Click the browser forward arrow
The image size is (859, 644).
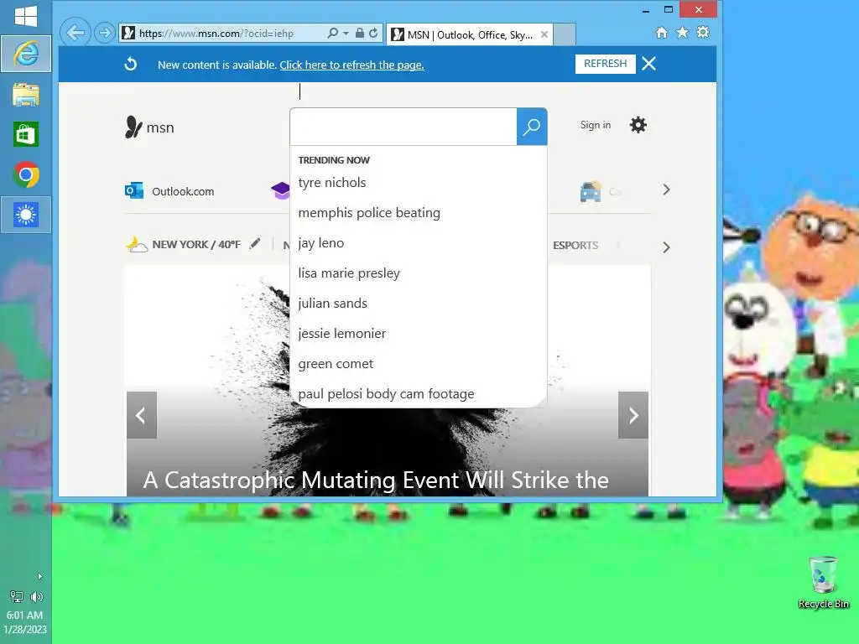104,33
